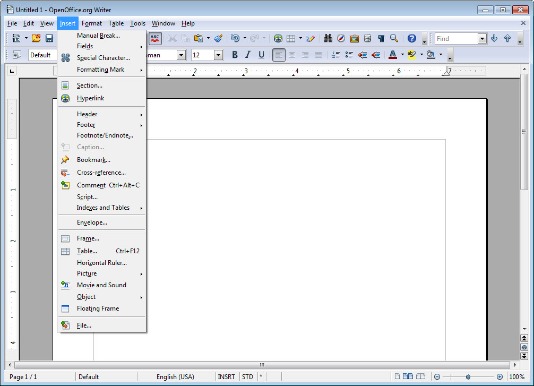The width and height of the screenshot is (534, 386).
Task: Open the Find box dropdown arrow
Action: coord(482,39)
